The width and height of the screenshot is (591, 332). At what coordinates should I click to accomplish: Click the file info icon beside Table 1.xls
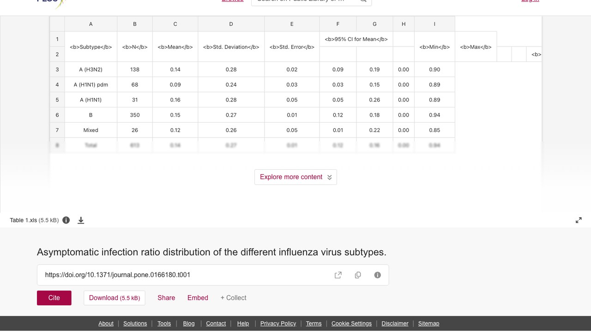pos(66,220)
